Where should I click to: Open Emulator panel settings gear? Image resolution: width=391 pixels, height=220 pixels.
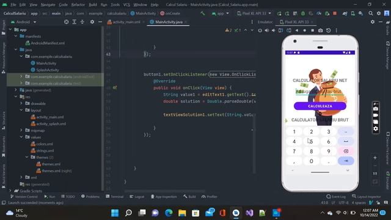[x=373, y=22]
